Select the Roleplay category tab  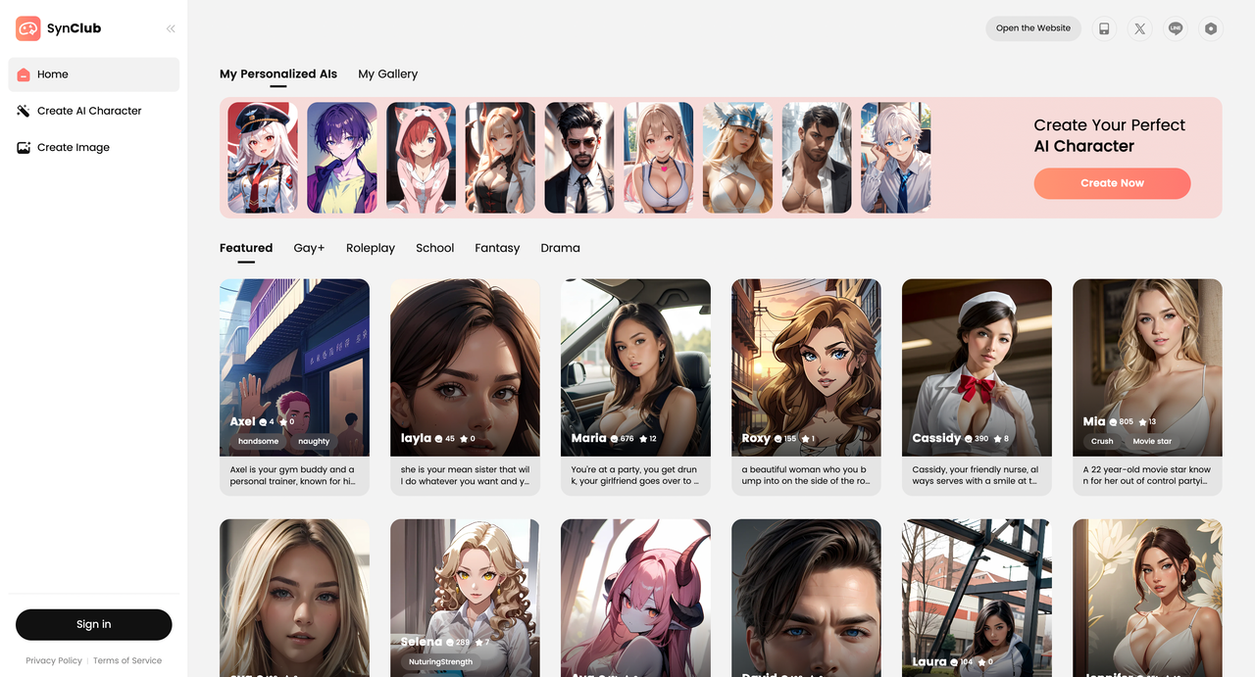370,248
